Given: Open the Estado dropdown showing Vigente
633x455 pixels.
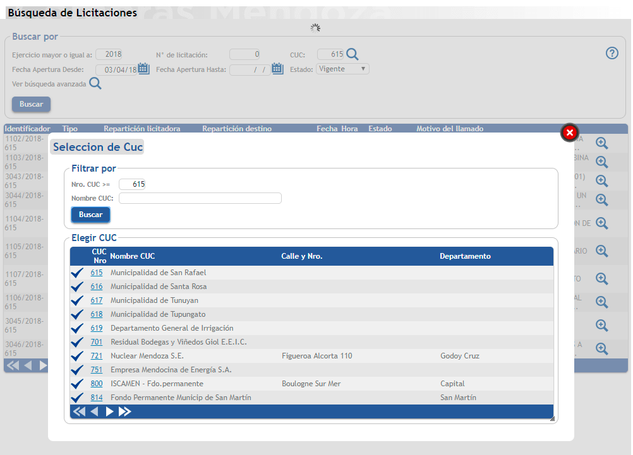Looking at the screenshot, I should [342, 69].
